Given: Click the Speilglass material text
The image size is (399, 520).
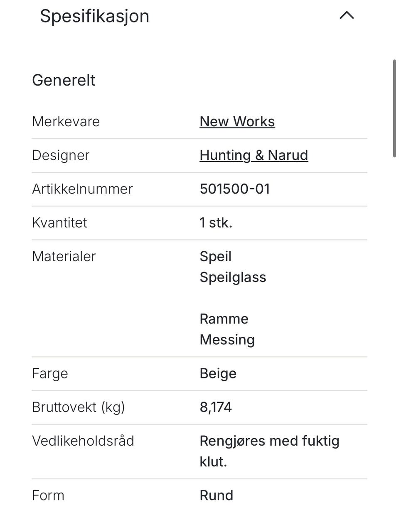Looking at the screenshot, I should click(x=233, y=277).
